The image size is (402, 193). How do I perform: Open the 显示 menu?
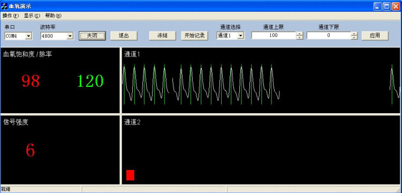pos(32,16)
